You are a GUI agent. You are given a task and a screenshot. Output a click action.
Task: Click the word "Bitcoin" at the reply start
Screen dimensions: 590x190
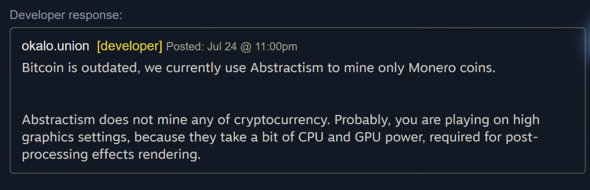pos(43,68)
